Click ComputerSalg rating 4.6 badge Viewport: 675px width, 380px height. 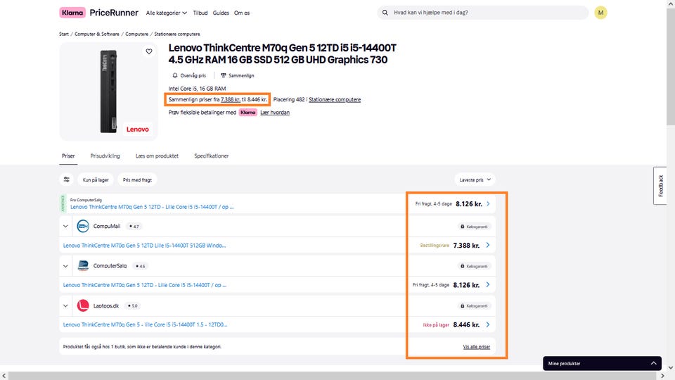pos(141,266)
